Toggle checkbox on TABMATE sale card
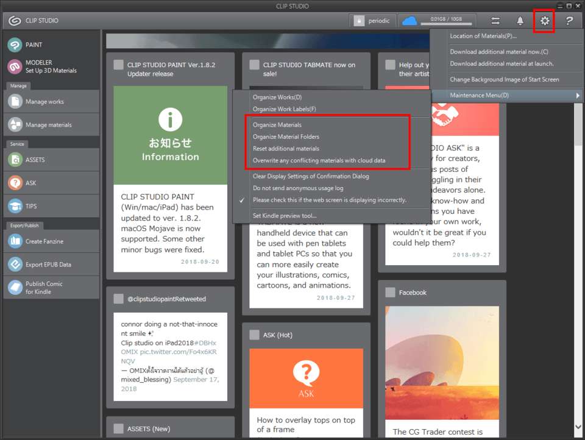 255,65
